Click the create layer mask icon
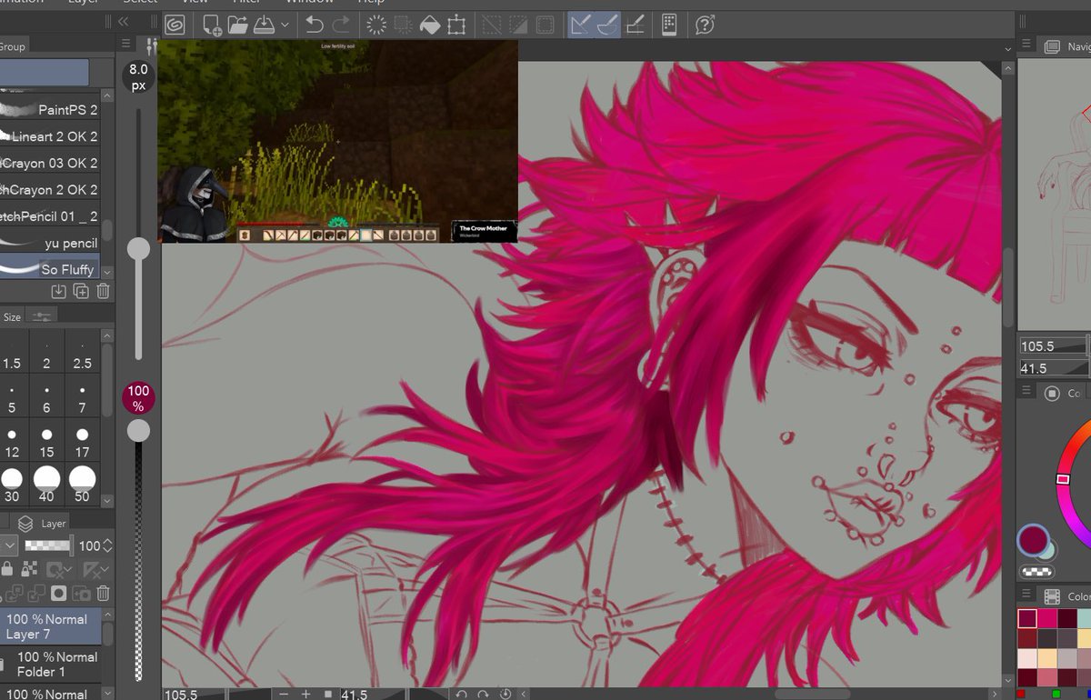The image size is (1091, 700). coord(59,594)
